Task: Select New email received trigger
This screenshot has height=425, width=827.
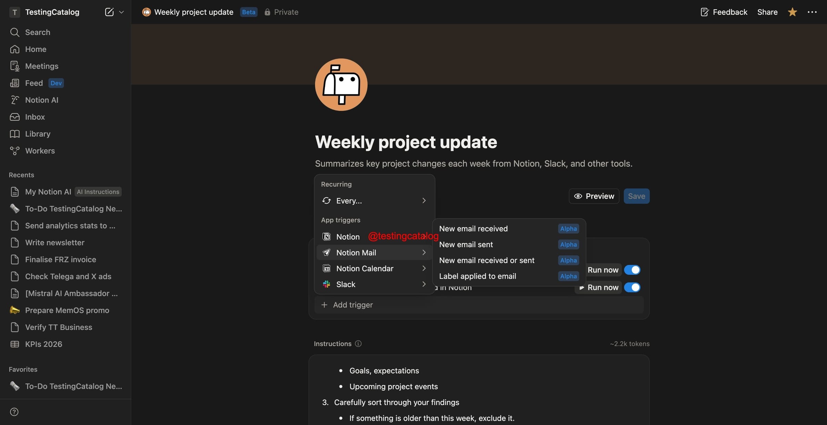Action: pos(473,229)
